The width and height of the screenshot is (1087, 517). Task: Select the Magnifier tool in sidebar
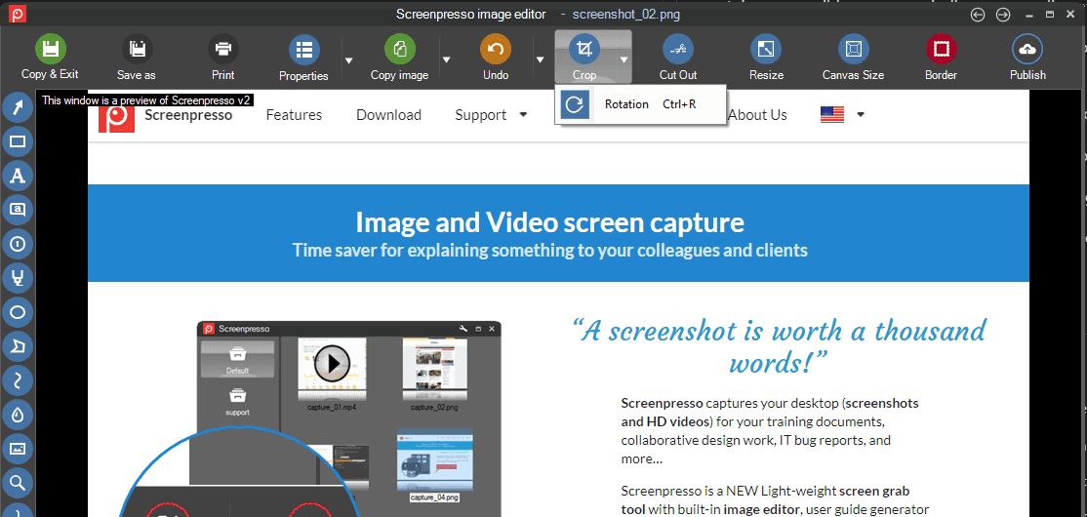tap(18, 482)
